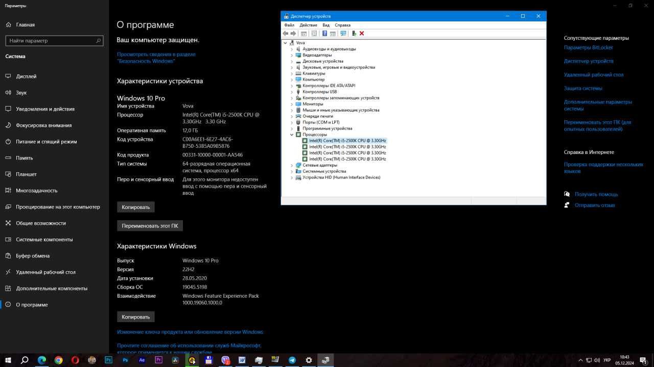Click Копировать under device specifications

(136, 207)
